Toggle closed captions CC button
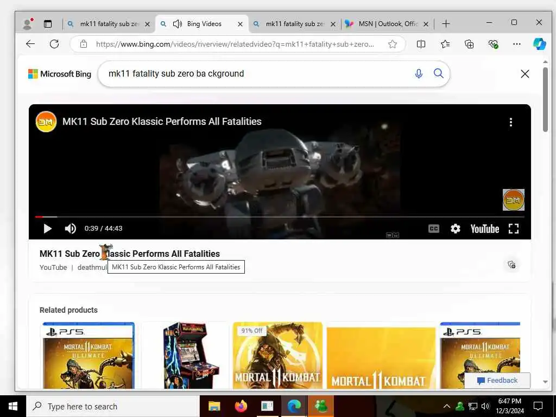The image size is (556, 417). [x=434, y=229]
